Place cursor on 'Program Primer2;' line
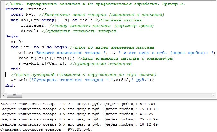The image size is (217, 132). pyautogui.click(x=26, y=9)
